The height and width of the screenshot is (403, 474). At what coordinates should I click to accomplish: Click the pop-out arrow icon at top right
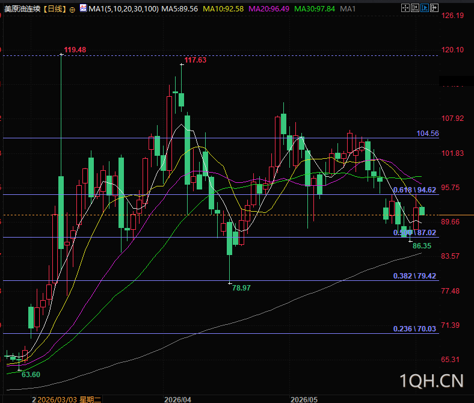point(434,8)
